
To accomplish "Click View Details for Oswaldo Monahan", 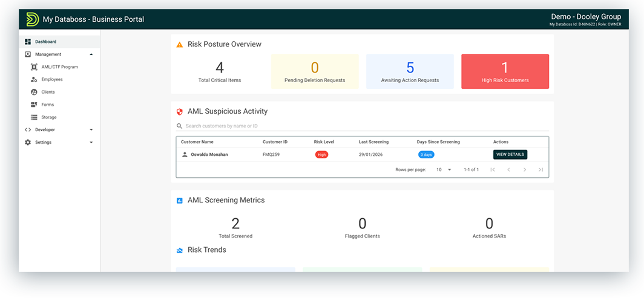I will (x=510, y=155).
